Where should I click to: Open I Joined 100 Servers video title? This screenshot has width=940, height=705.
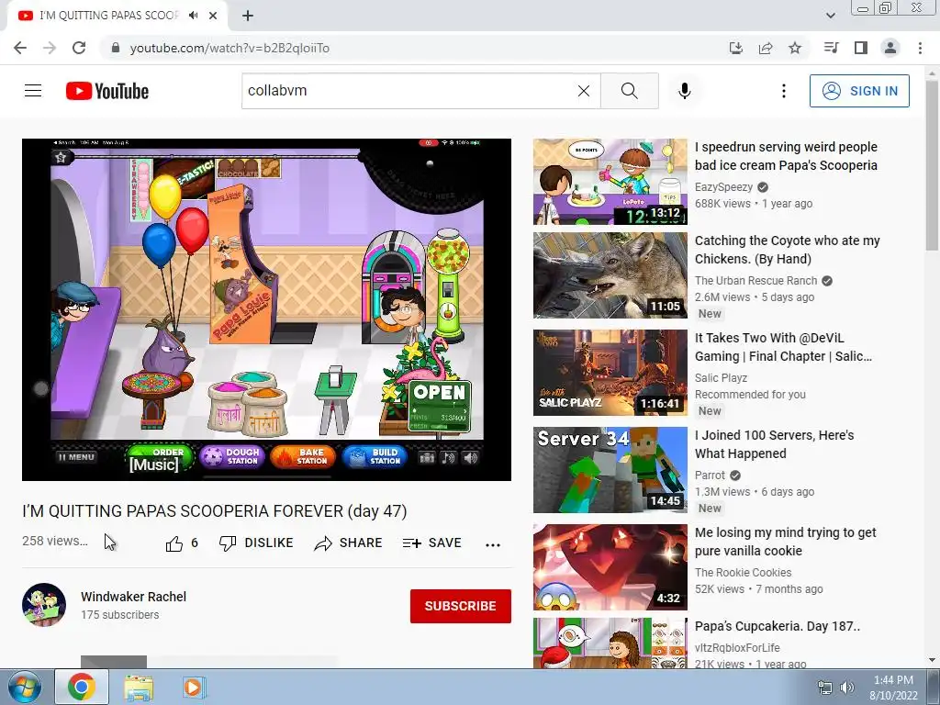click(775, 444)
